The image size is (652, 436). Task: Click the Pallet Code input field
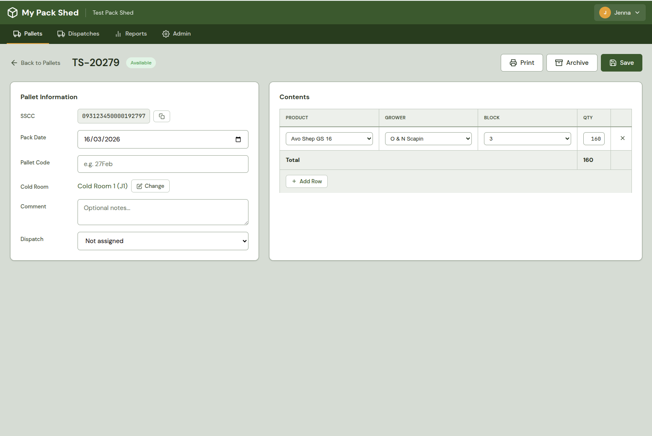[x=163, y=164]
